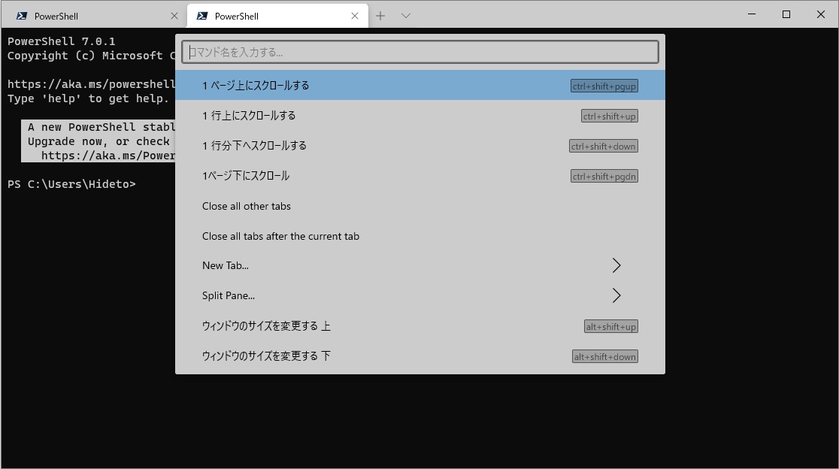Click the コマンド名を入力する search field
The height and width of the screenshot is (469, 839).
pyautogui.click(x=419, y=51)
